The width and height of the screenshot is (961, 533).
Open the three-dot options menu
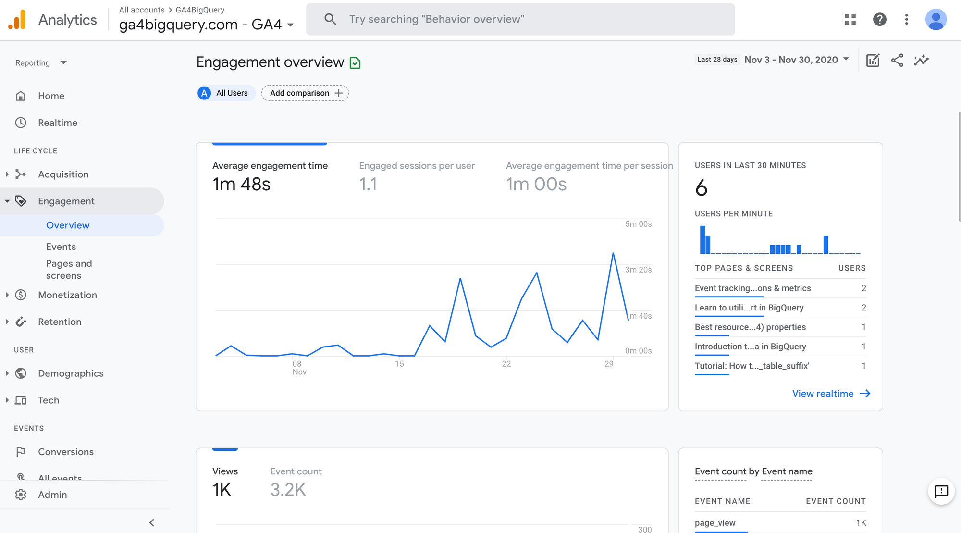pos(906,19)
